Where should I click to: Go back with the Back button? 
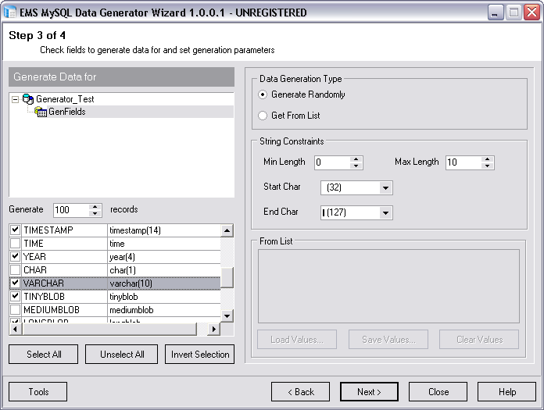coord(300,392)
